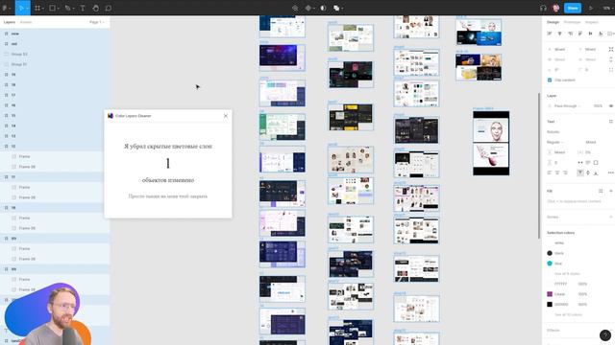The image size is (615, 345).
Task: Click the blue Share button
Action: coord(573,8)
